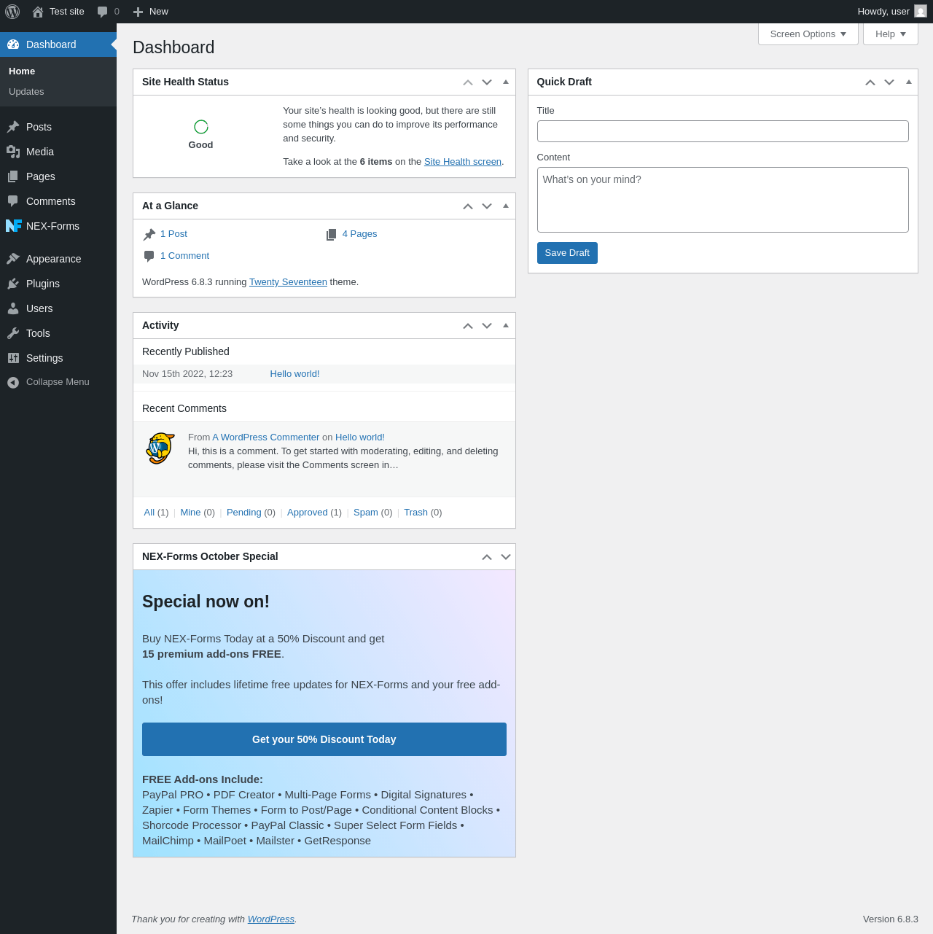Viewport: 933px width, 934px height.
Task: Filter comments by Approved
Action: click(307, 513)
